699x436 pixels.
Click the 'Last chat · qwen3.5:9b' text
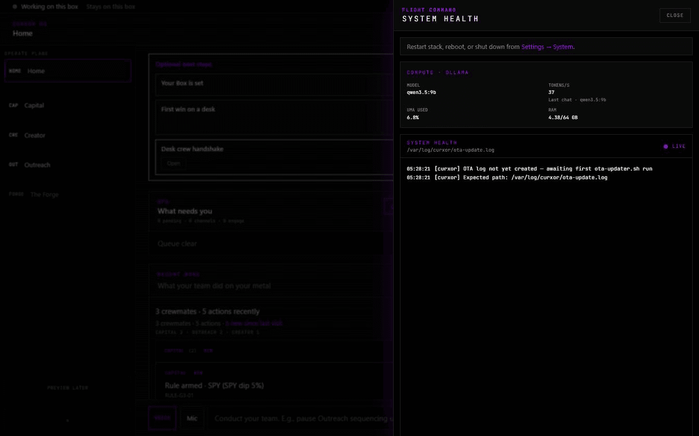coord(577,100)
